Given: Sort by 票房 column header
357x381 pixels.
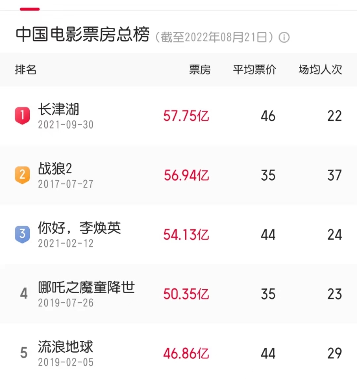Looking at the screenshot, I should click(200, 70).
